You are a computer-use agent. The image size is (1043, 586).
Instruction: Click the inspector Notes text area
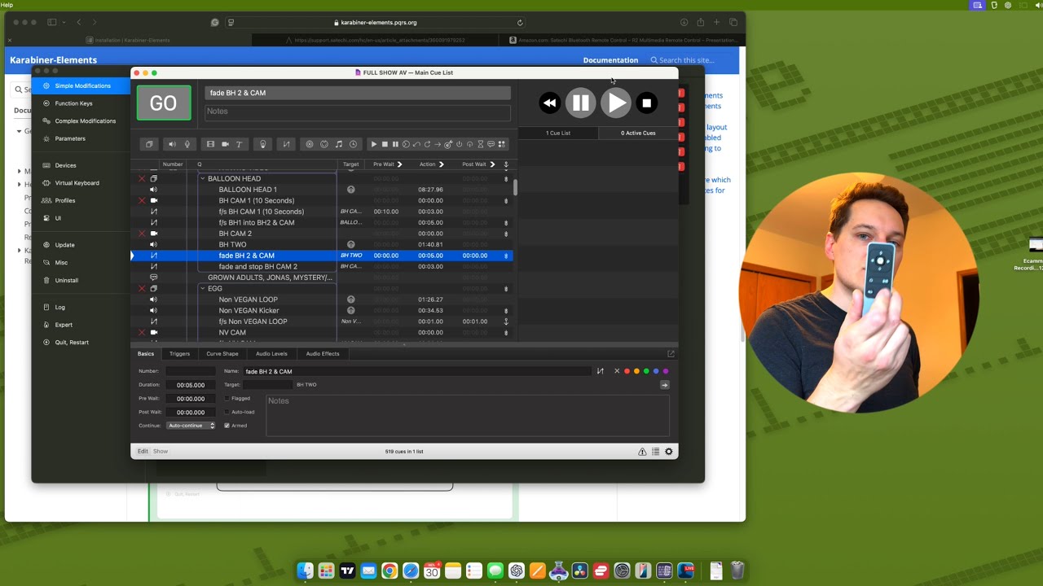(x=468, y=416)
